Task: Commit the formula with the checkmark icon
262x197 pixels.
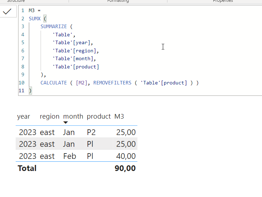Action: click(x=7, y=11)
